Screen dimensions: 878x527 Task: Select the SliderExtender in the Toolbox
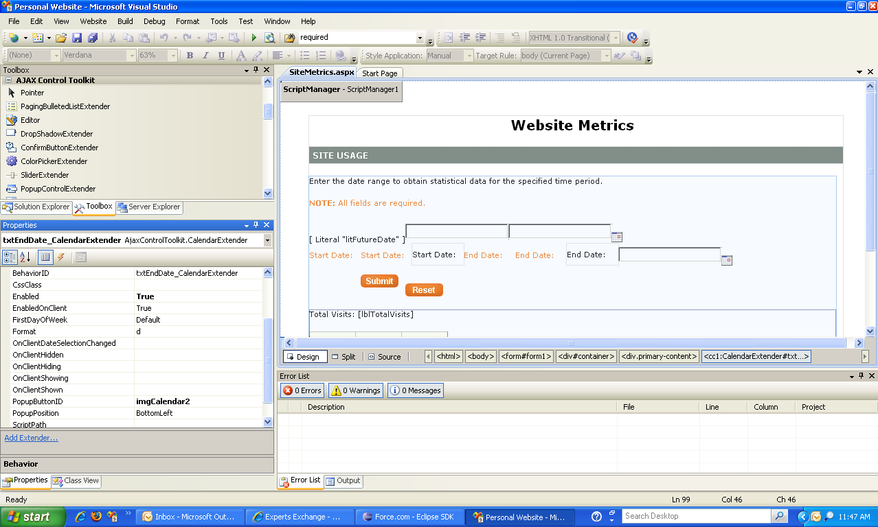click(44, 174)
